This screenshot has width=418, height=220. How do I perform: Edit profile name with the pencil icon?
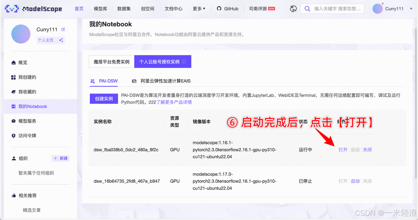tap(63, 29)
